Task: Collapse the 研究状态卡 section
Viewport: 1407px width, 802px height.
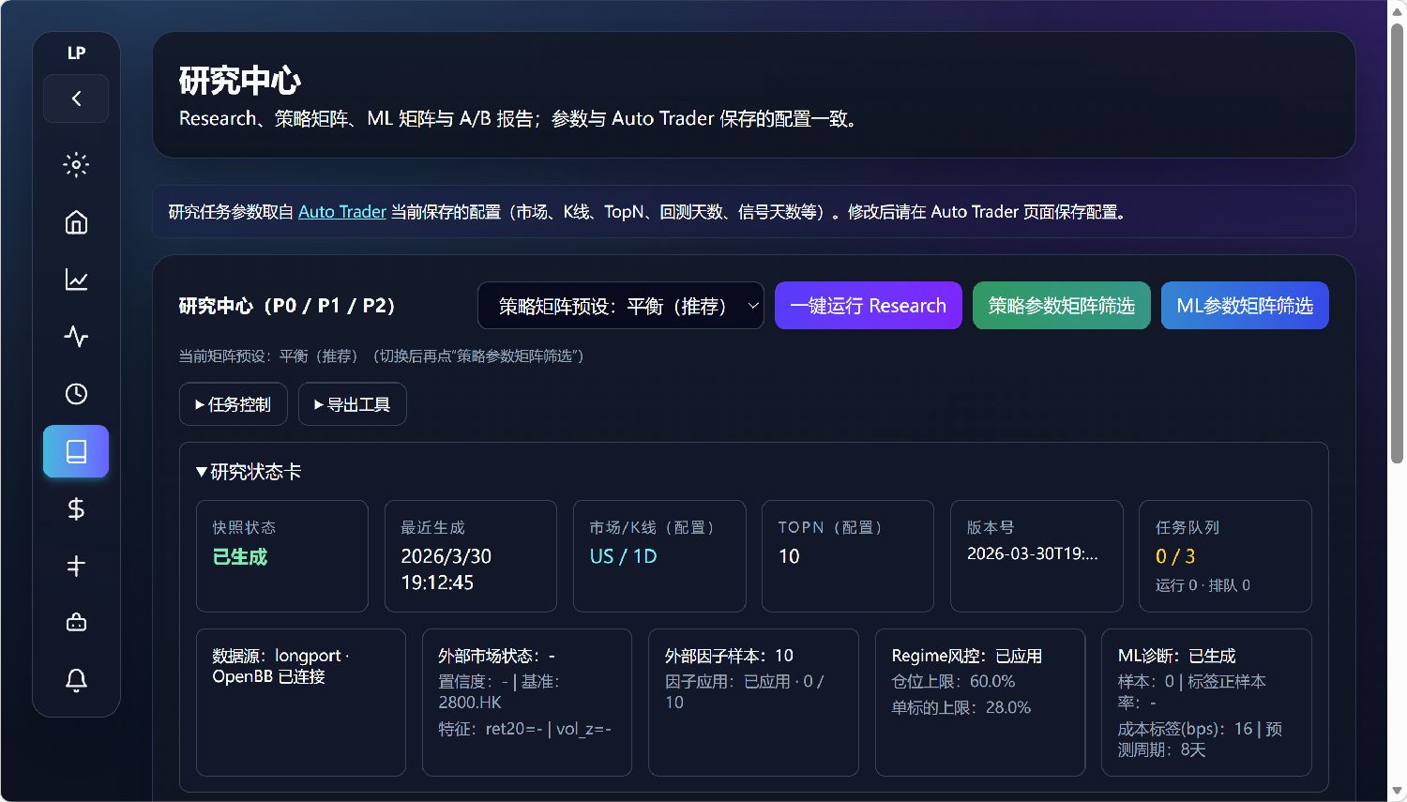Action: pyautogui.click(x=249, y=472)
